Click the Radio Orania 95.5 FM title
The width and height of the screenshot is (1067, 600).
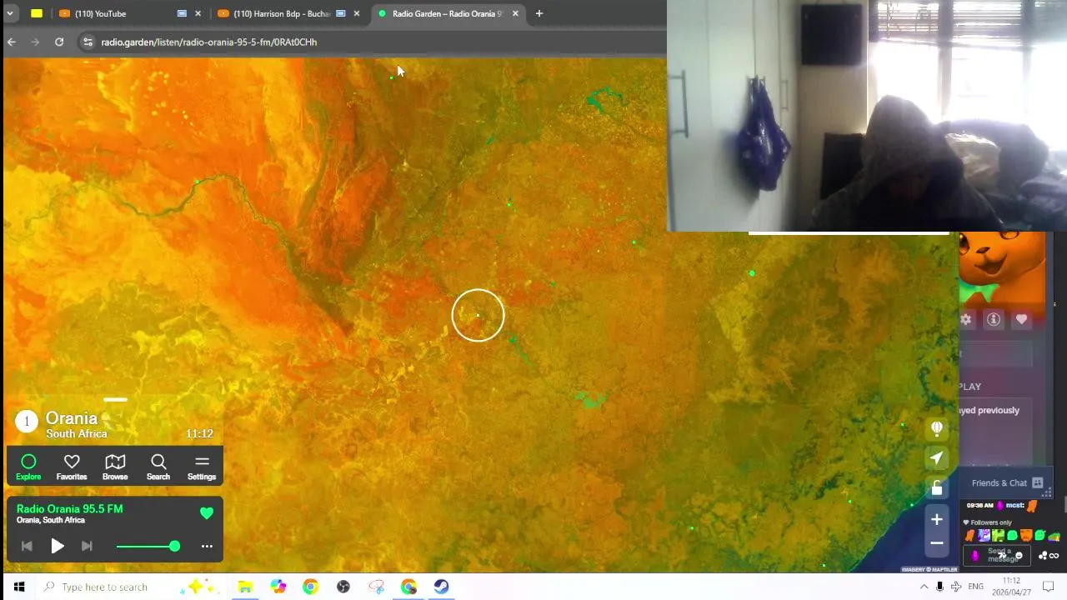(x=70, y=509)
